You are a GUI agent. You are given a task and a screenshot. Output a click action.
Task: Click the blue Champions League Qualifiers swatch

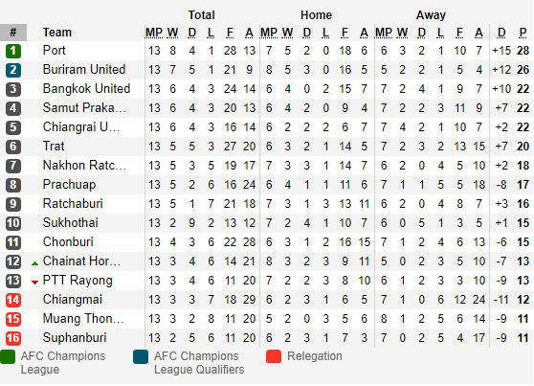point(141,356)
